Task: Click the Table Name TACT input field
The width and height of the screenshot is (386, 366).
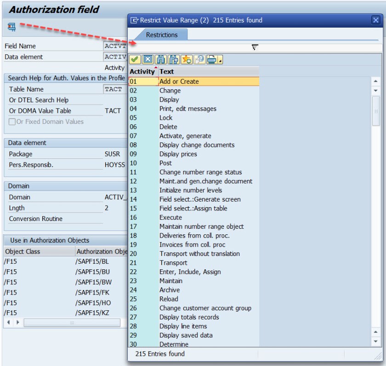Action: (x=114, y=89)
